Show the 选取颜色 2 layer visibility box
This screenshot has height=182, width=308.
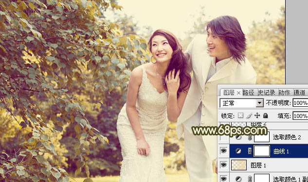coord(223,137)
